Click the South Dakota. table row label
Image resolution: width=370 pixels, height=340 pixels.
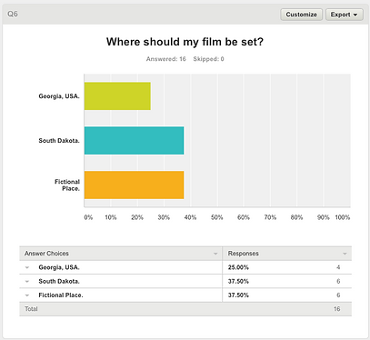click(59, 282)
